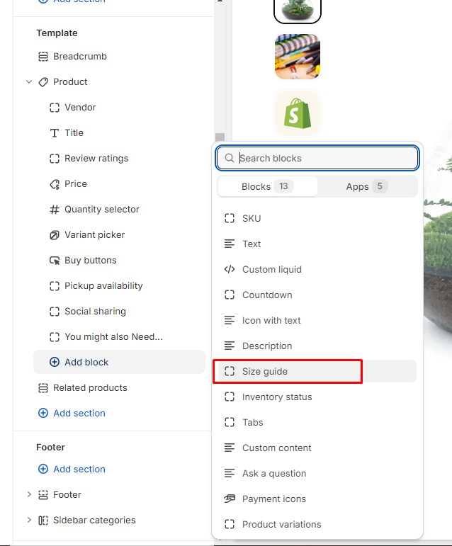Collapse the Product section

coord(29,82)
